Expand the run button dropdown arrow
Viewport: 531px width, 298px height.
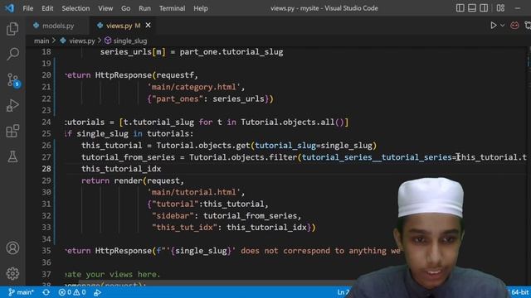[503, 26]
